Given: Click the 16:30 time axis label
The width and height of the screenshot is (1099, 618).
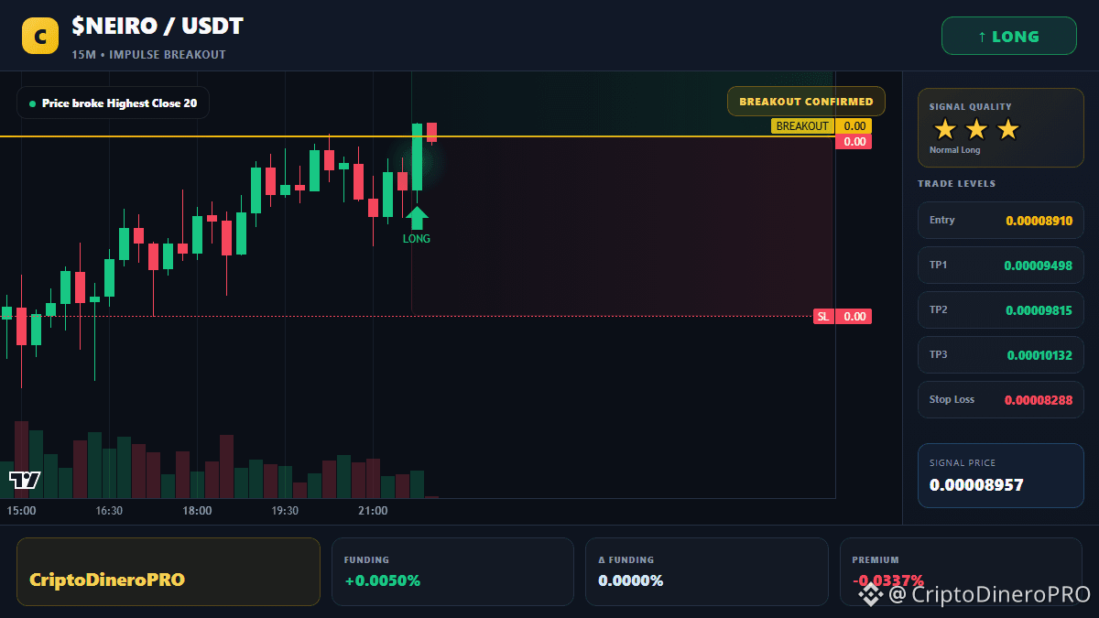Looking at the screenshot, I should tap(109, 511).
